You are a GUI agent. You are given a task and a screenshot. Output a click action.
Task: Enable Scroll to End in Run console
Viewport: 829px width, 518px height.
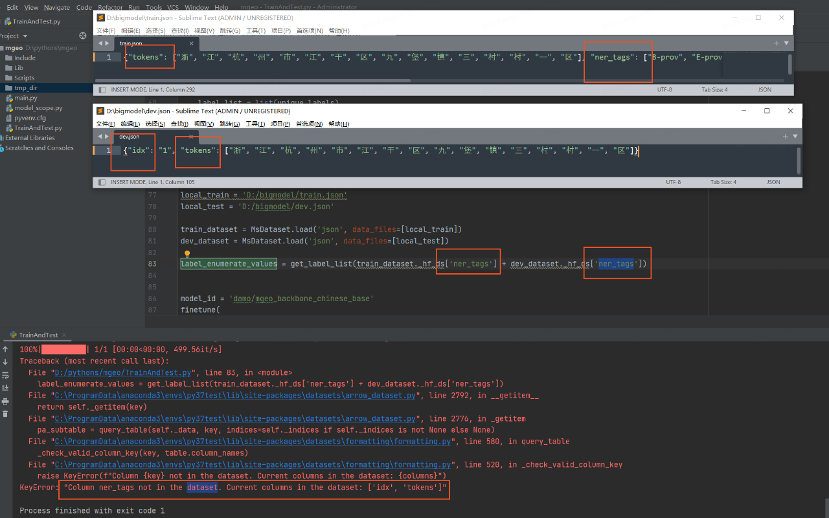point(5,388)
